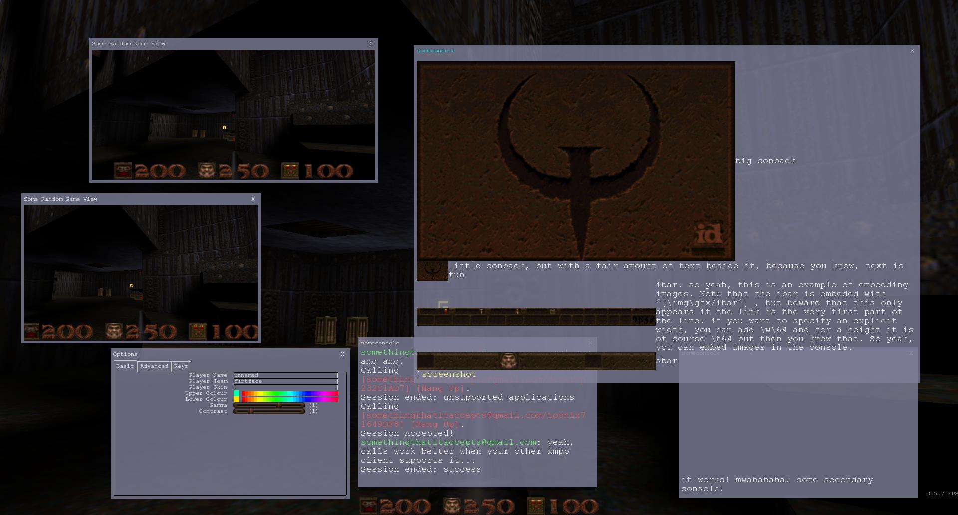Viewport: 958px width, 515px height.
Task: Click the player face icon in the main bottom HUD
Action: (x=453, y=506)
